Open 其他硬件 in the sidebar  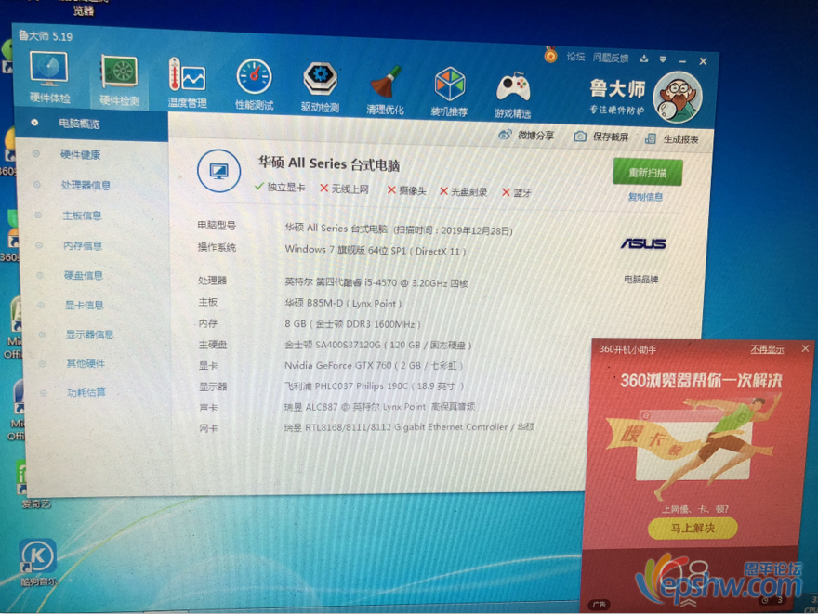point(86,363)
